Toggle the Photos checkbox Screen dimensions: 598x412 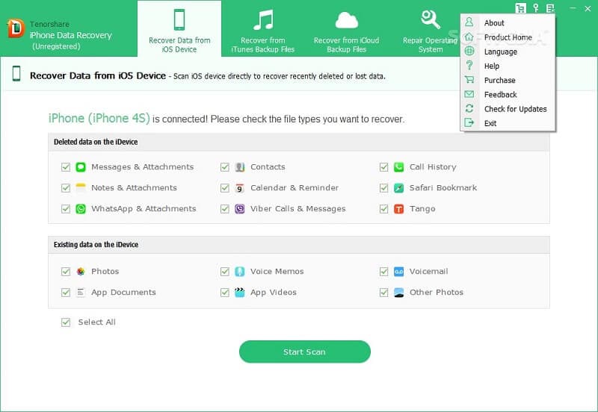[x=66, y=272]
